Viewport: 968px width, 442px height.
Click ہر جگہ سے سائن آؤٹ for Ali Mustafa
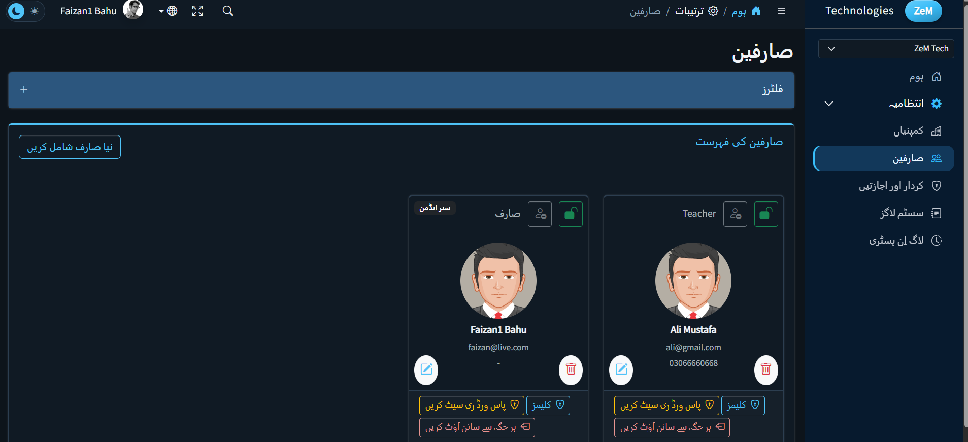672,427
